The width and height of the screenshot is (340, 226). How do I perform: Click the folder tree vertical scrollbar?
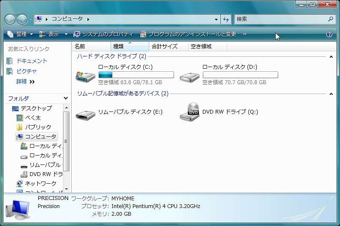point(66,141)
